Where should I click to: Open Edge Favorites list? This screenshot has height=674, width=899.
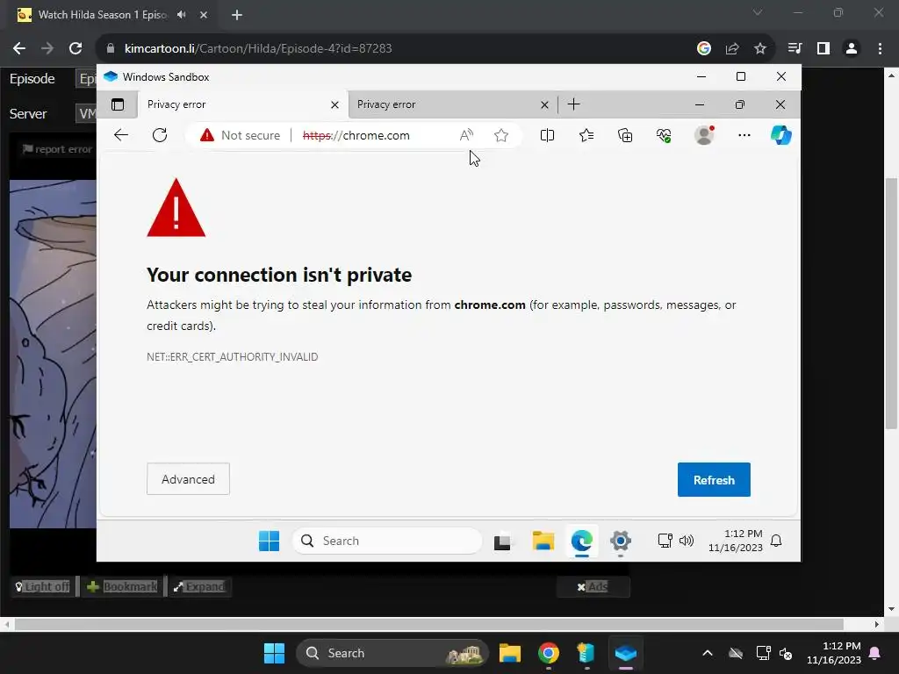586,135
